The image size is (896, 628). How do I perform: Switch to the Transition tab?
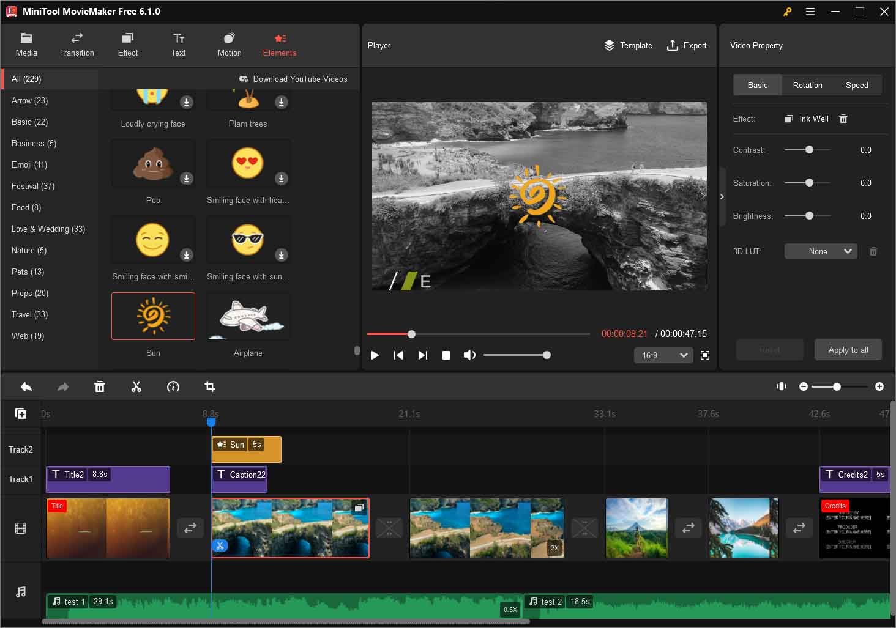click(77, 45)
